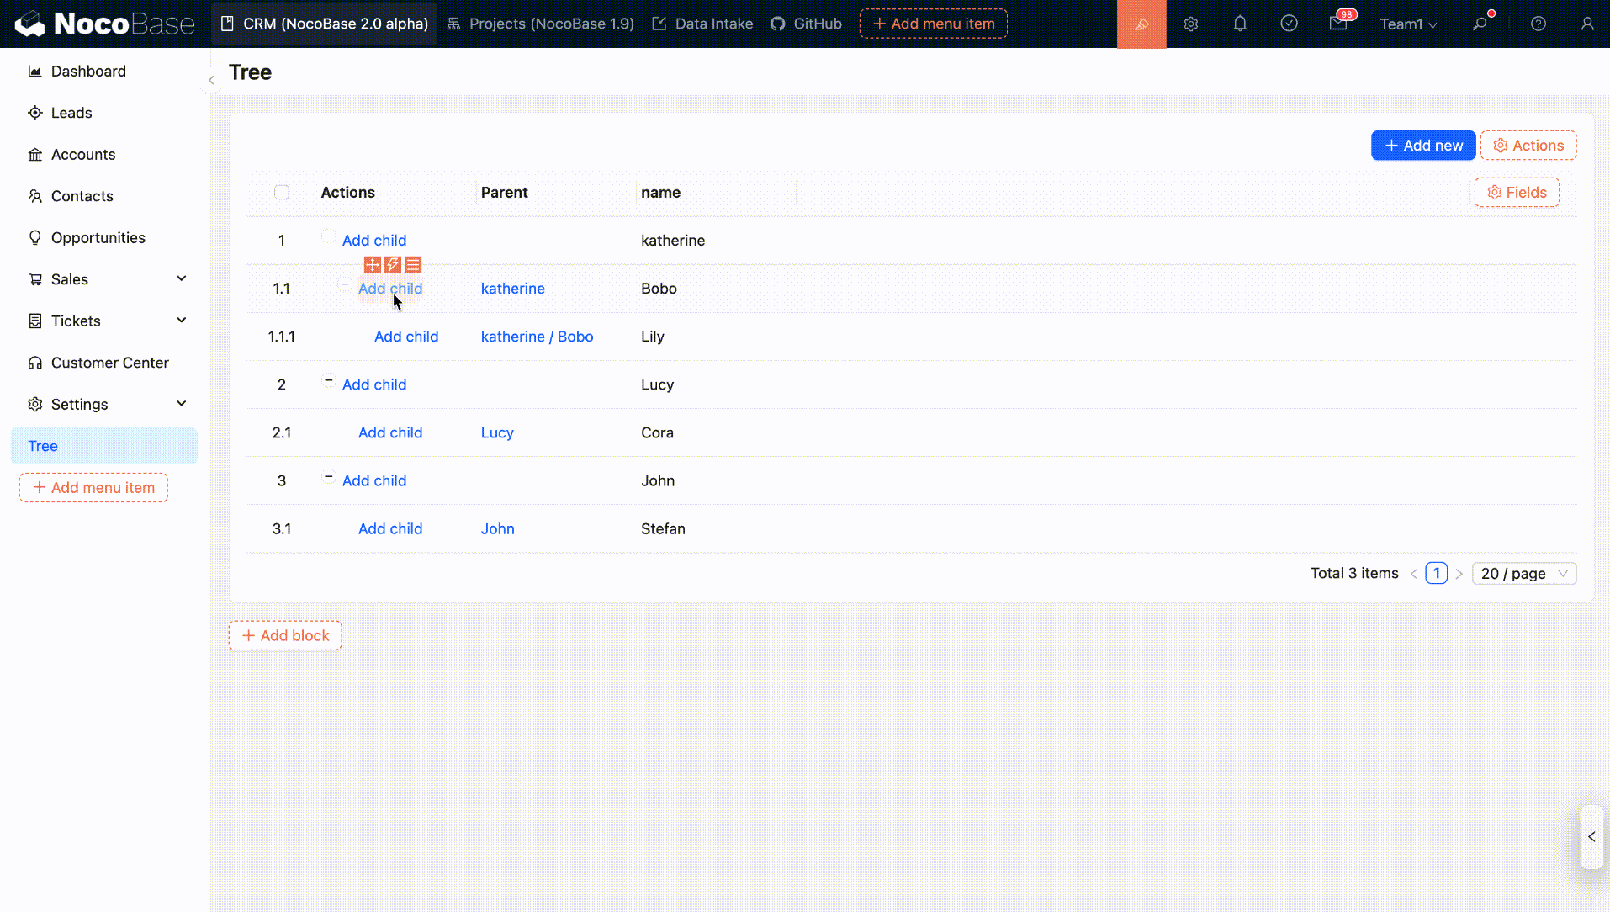Toggle the select-all checkbox in table header
The width and height of the screenshot is (1610, 912).
click(282, 193)
